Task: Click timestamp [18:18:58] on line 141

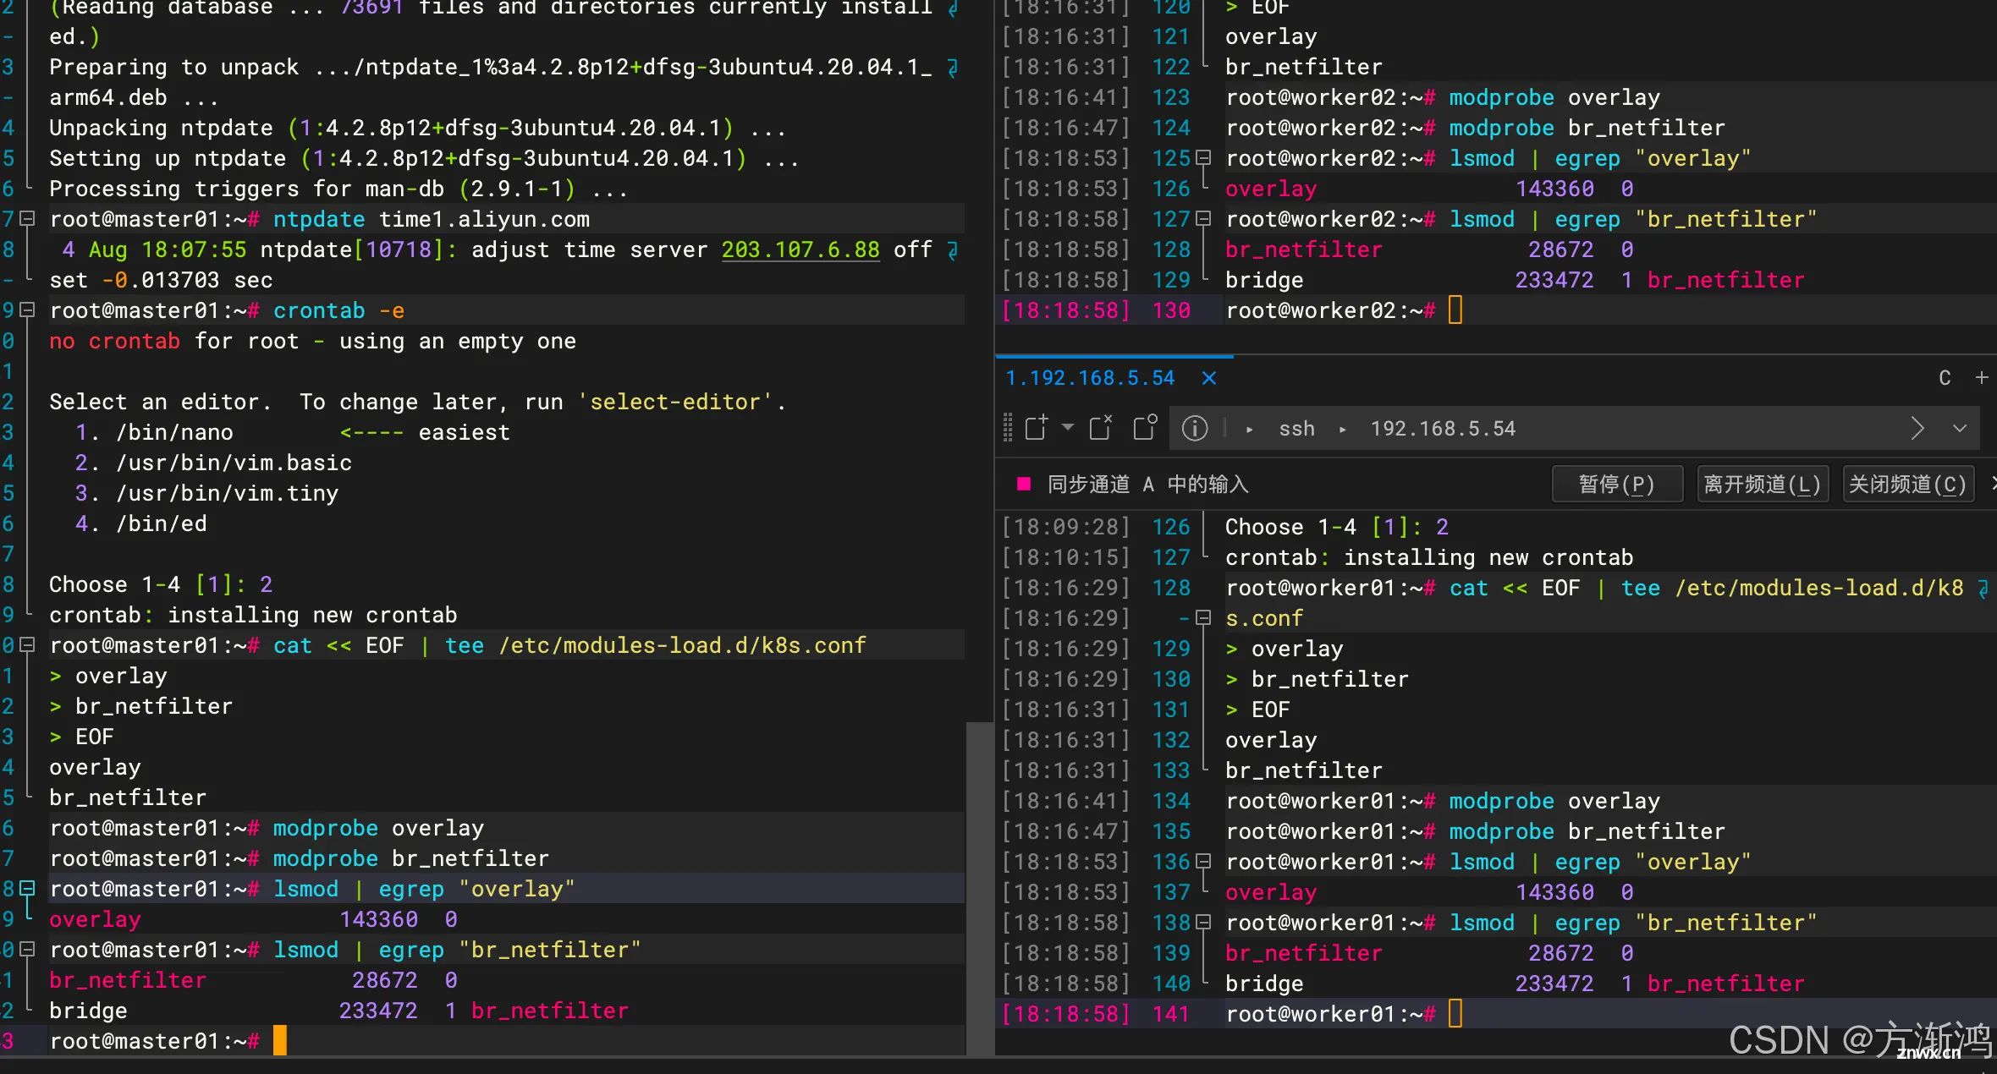Action: [1066, 1014]
